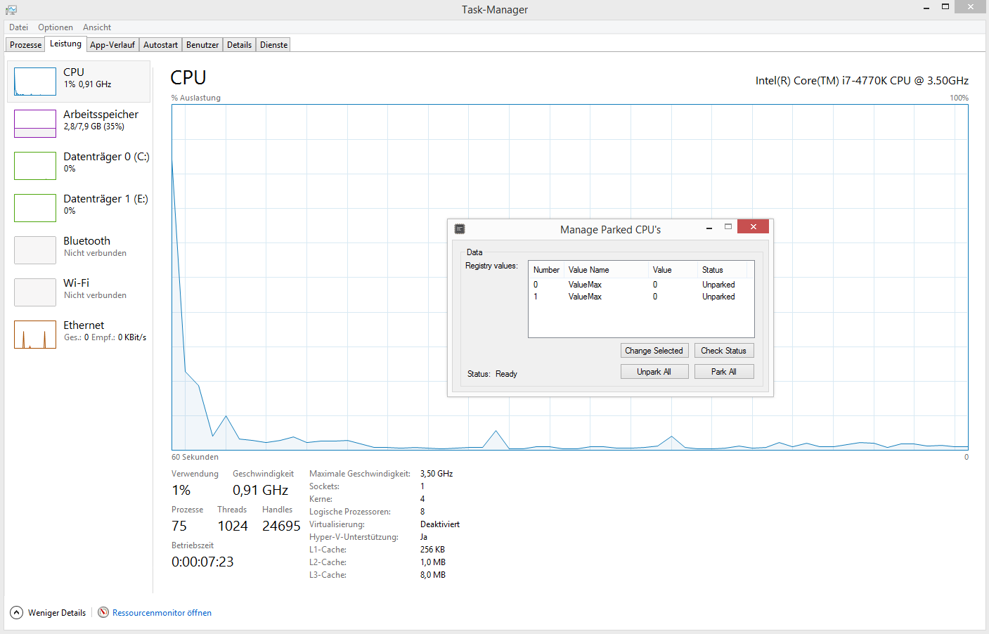This screenshot has width=989, height=634.
Task: Minimize the Task-Manager window
Action: pyautogui.click(x=926, y=7)
